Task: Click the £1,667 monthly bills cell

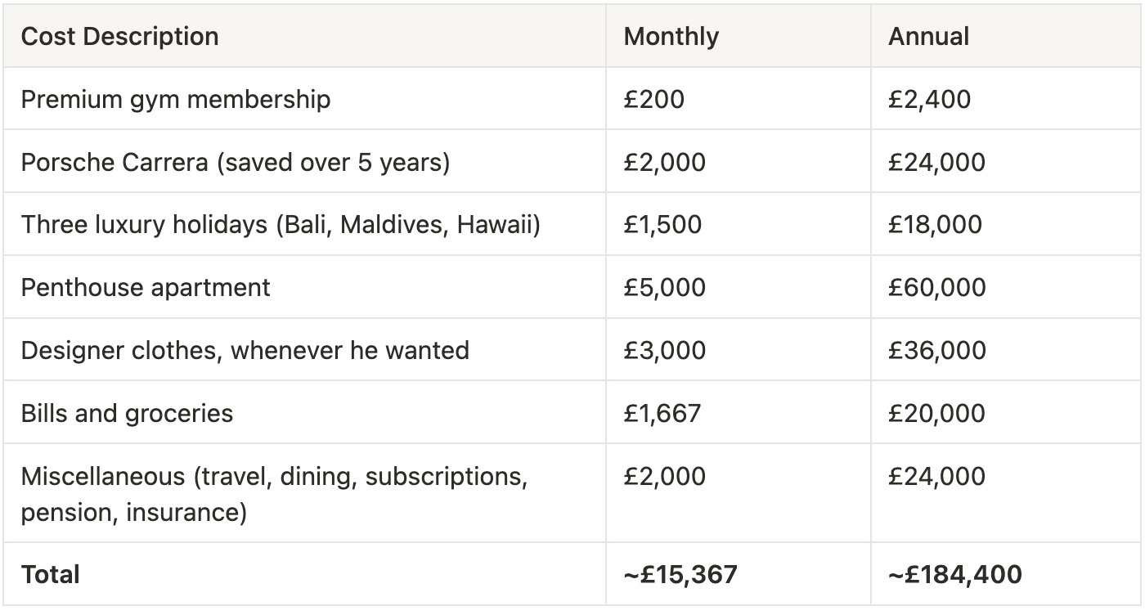Action: point(739,412)
